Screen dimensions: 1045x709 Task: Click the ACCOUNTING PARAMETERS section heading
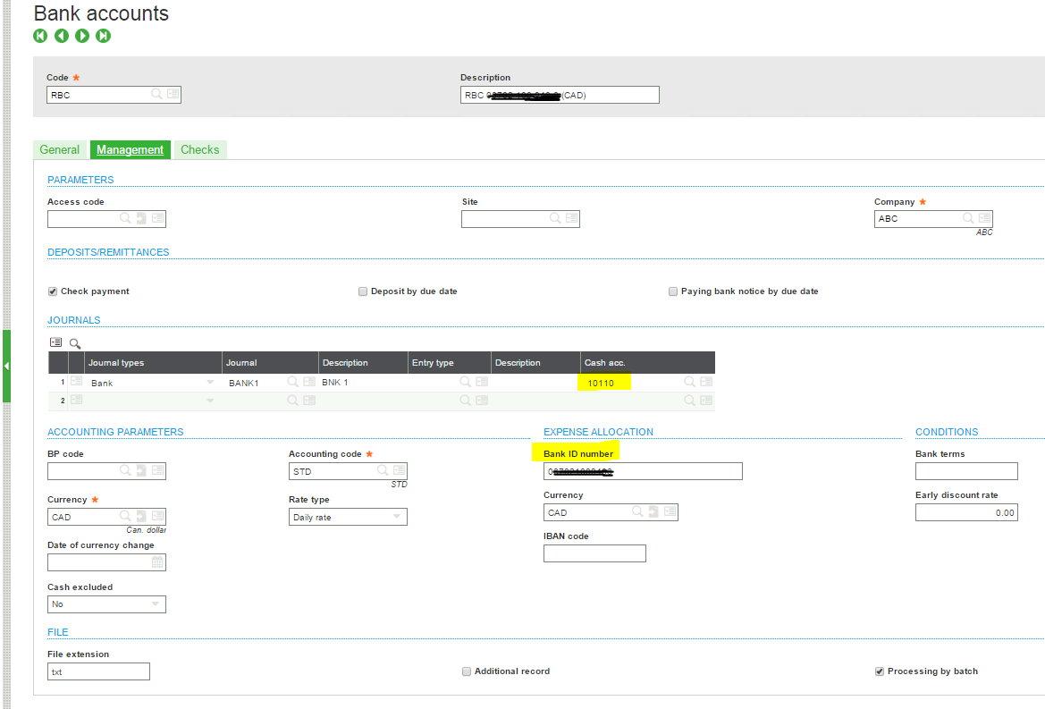115,433
